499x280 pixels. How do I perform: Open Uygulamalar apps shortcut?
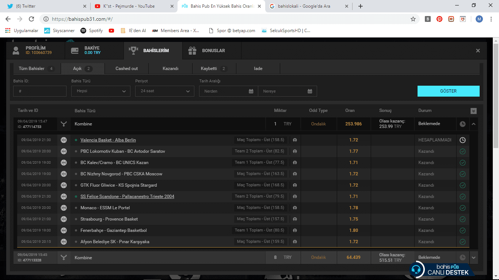pyautogui.click(x=22, y=31)
